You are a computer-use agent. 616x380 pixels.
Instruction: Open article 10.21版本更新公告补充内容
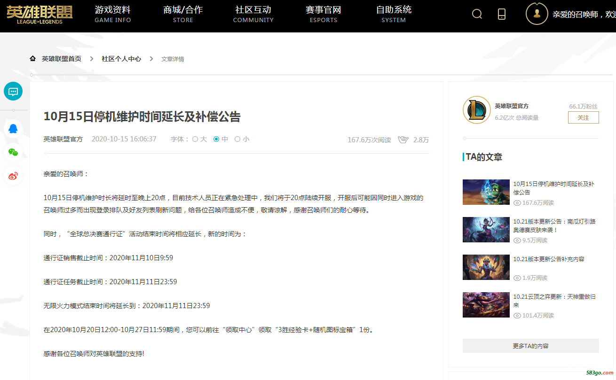pos(549,259)
